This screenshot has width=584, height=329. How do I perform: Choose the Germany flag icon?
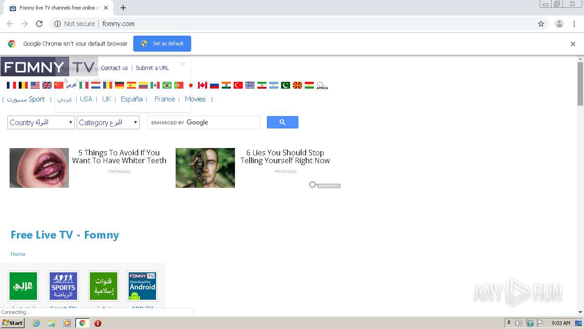(120, 85)
